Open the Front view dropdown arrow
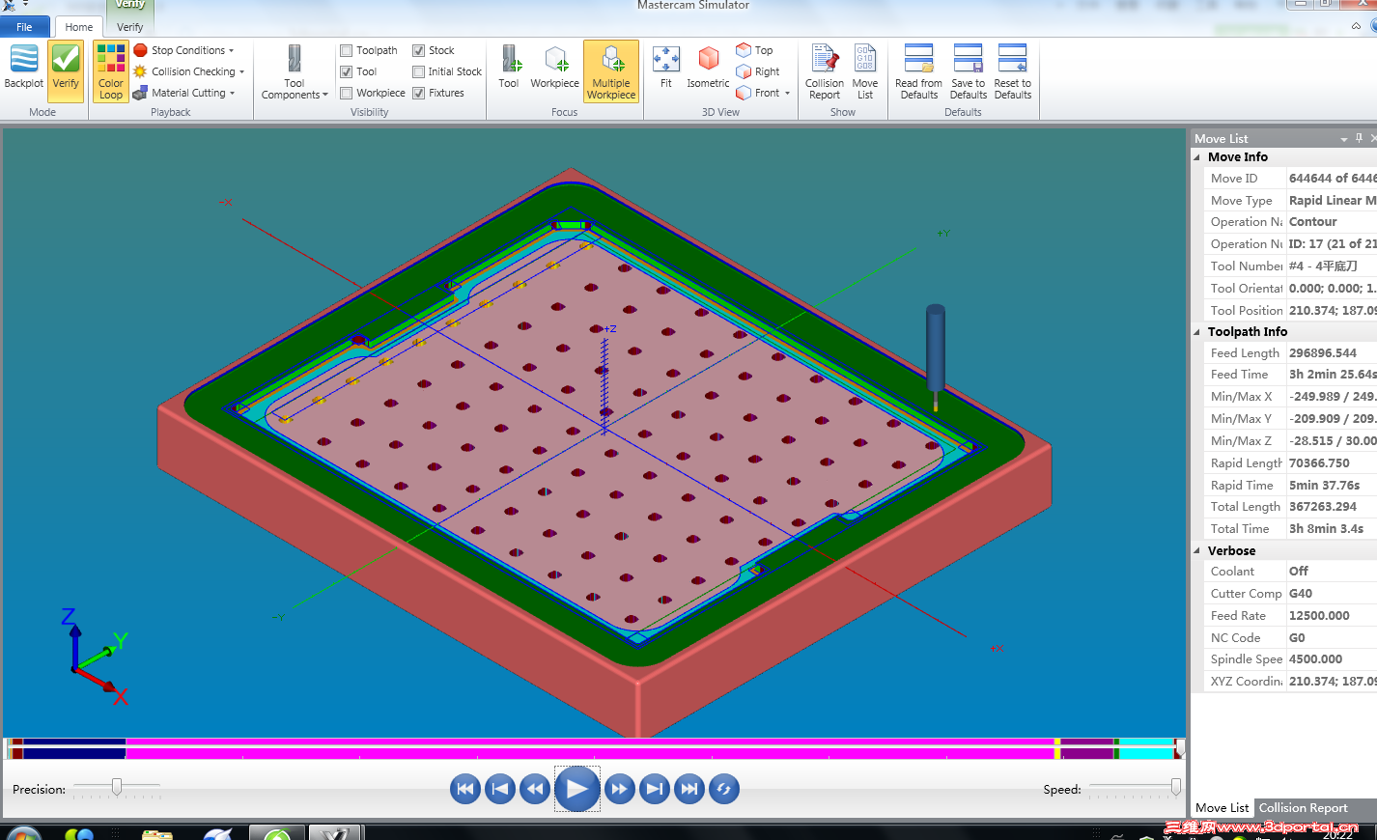1377x840 pixels. click(787, 93)
